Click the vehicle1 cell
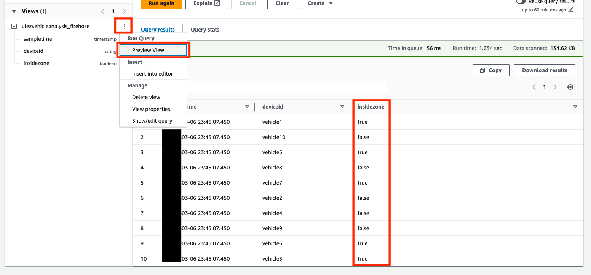Image resolution: width=591 pixels, height=275 pixels. point(272,122)
